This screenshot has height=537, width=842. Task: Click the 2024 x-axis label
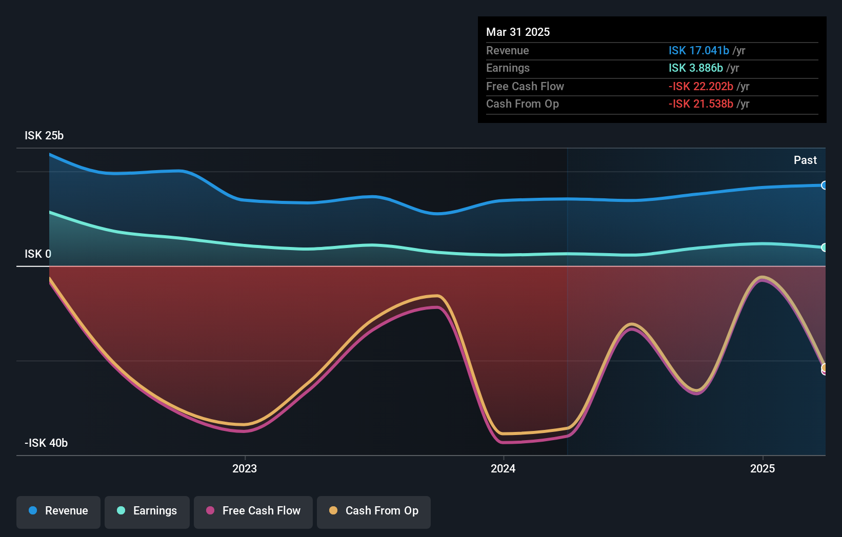(x=503, y=468)
